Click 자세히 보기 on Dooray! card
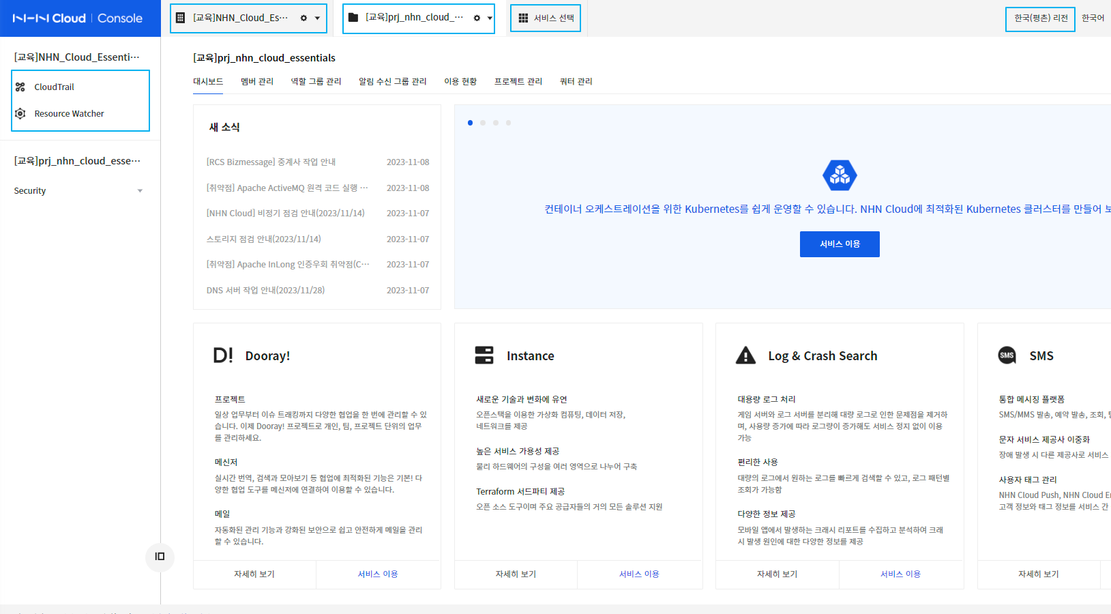 pyautogui.click(x=254, y=574)
